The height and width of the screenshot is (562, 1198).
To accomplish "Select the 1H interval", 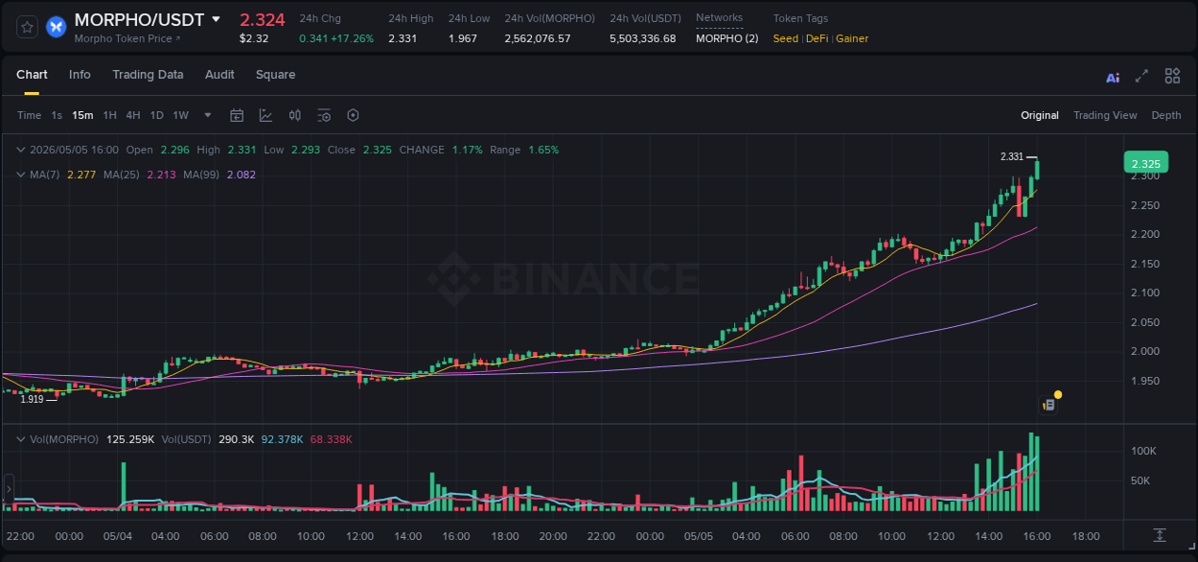I will (109, 115).
